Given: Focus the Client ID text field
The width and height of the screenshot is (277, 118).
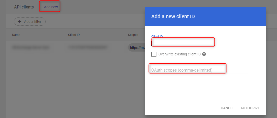Looking at the screenshot, I should pos(206,43).
